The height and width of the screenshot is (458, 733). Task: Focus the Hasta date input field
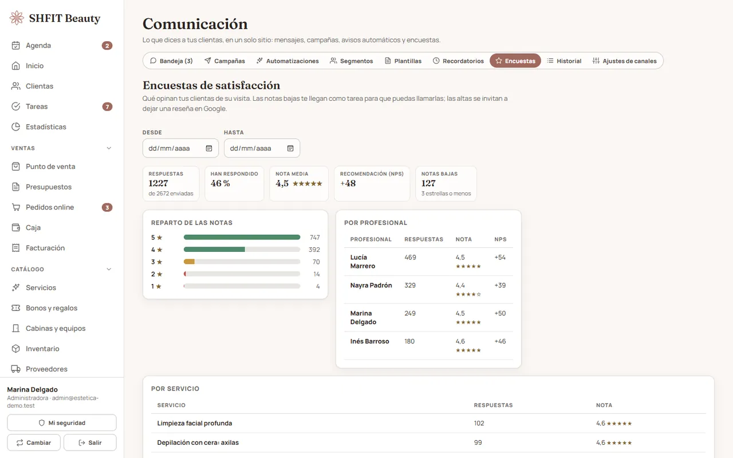[x=262, y=148]
